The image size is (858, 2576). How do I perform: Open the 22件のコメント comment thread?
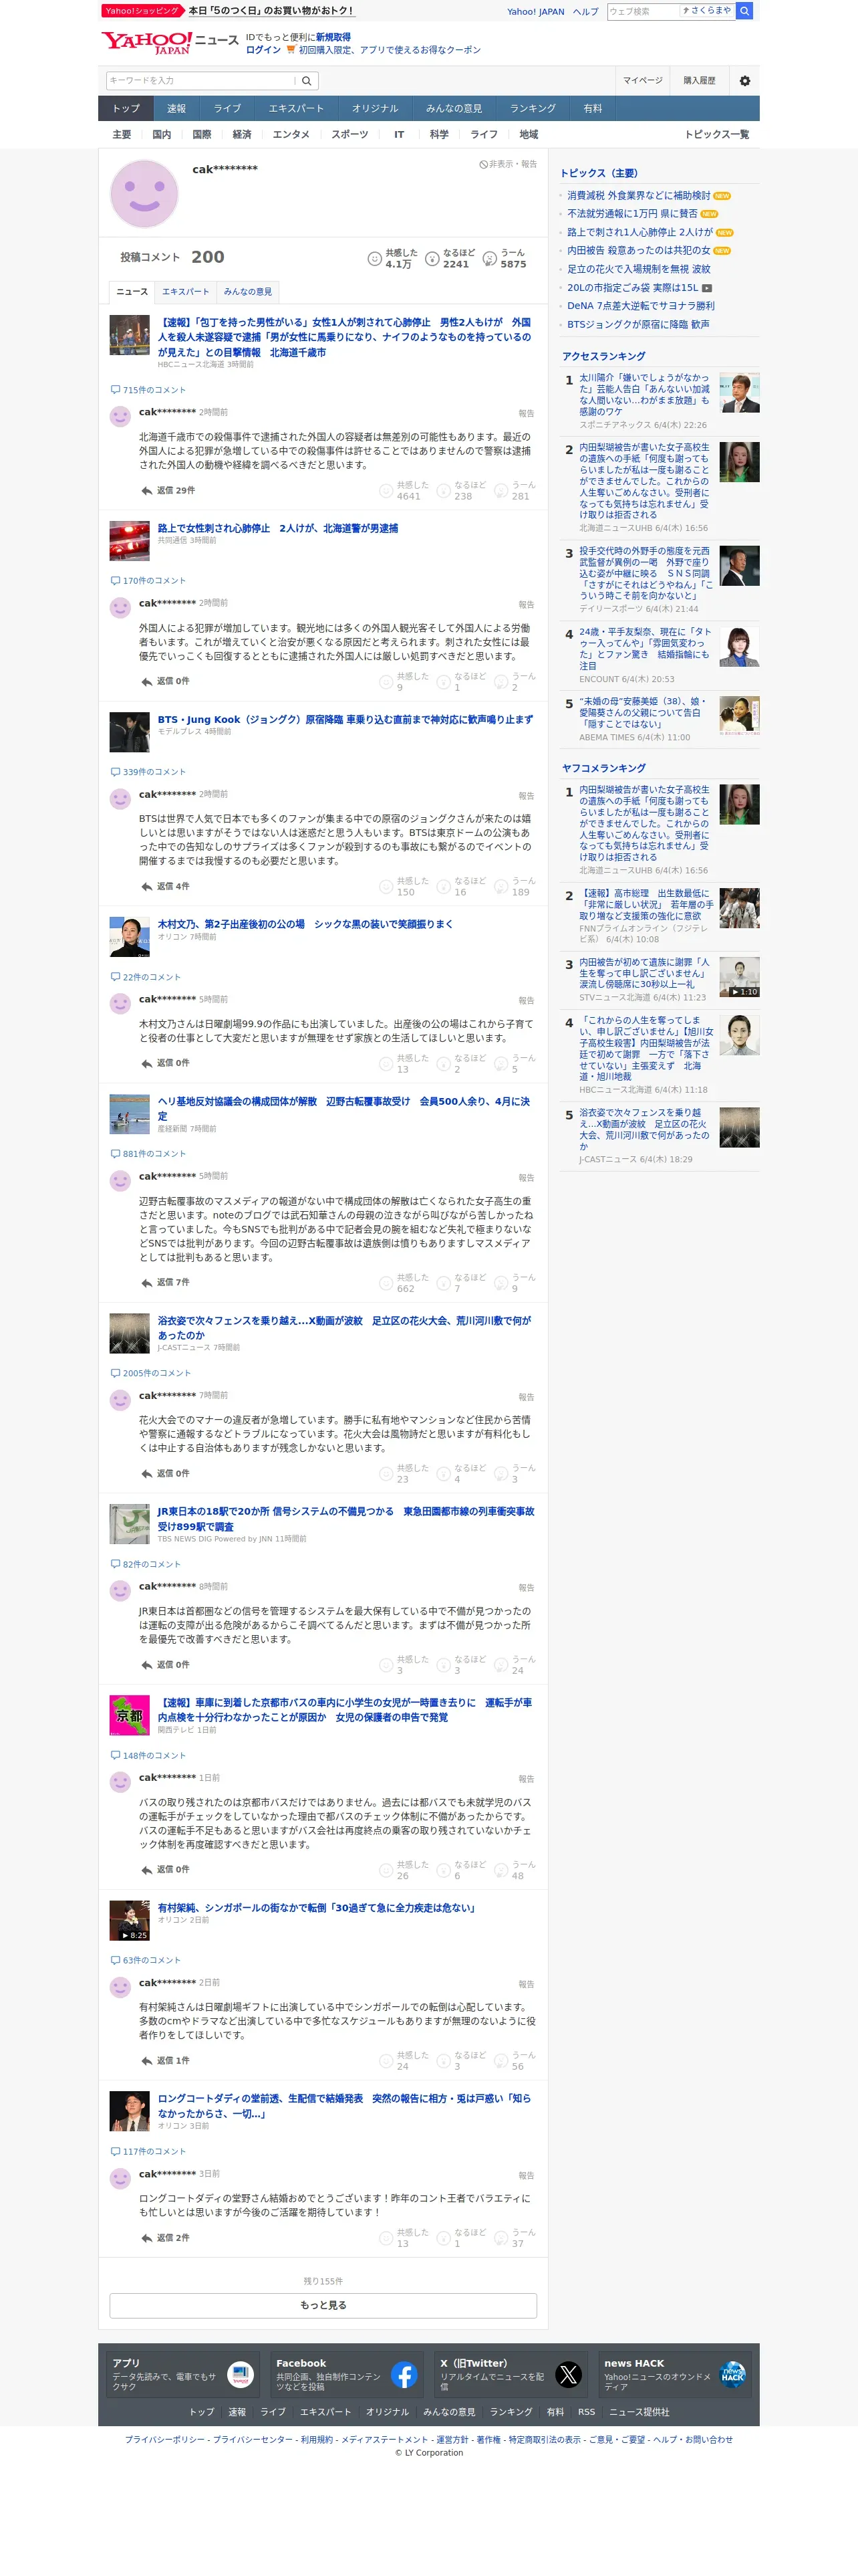pyautogui.click(x=146, y=977)
